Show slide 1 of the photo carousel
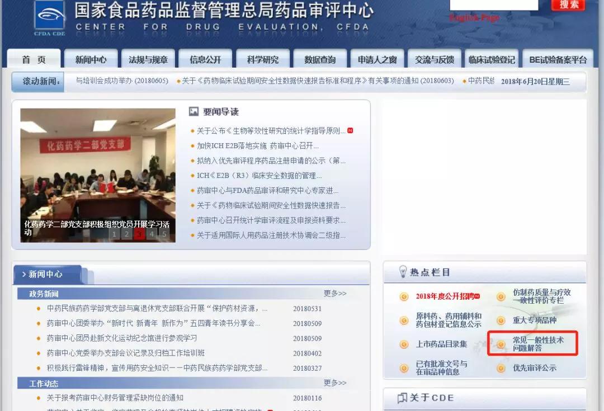Screen dimensions: 604x411 click(x=114, y=234)
